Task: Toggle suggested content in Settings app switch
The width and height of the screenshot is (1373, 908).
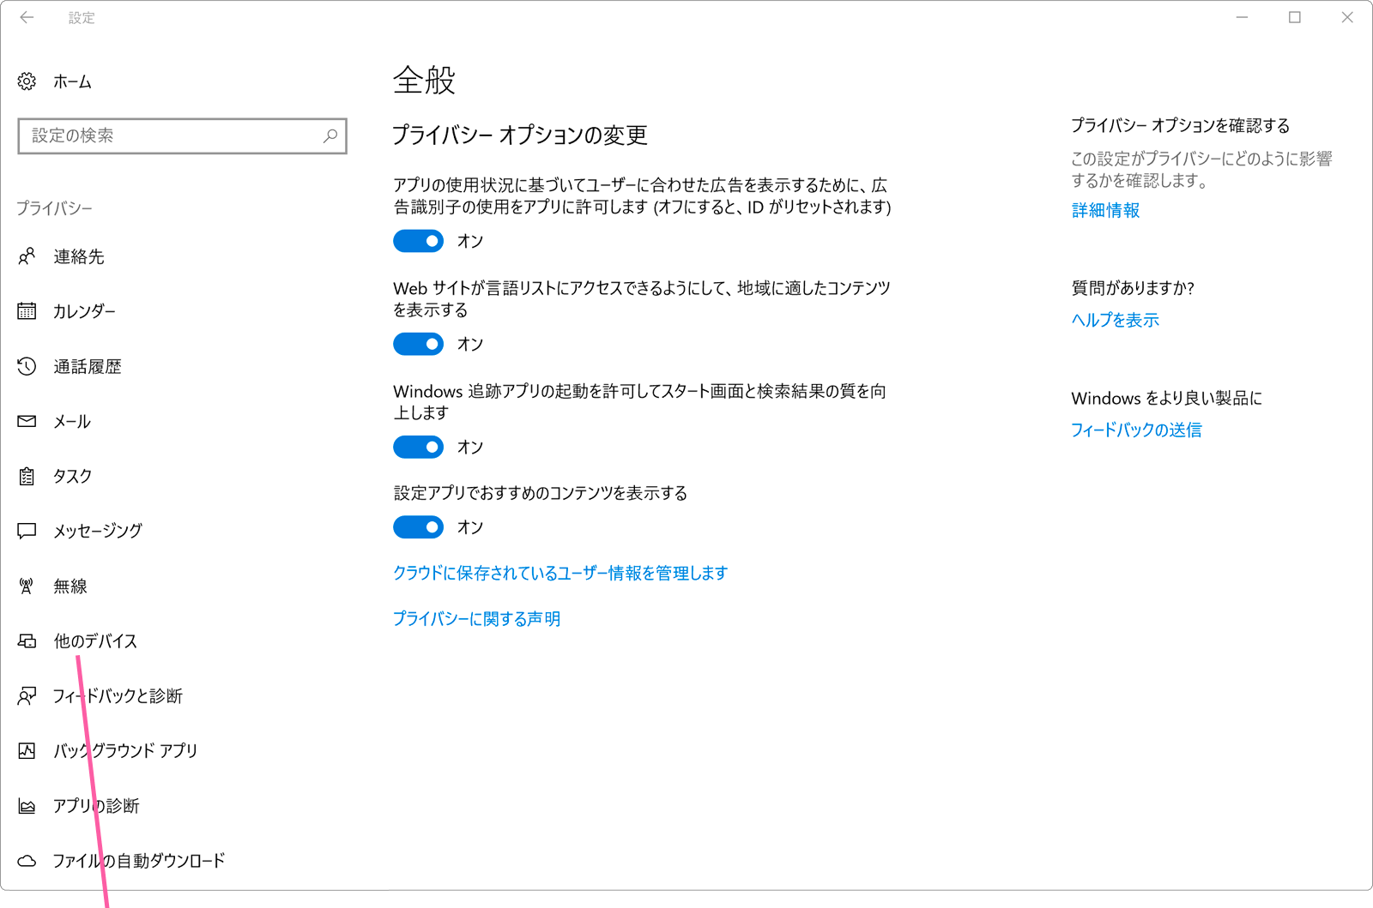Action: pyautogui.click(x=419, y=526)
